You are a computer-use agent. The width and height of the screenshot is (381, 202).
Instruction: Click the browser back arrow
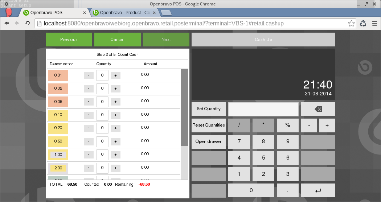7,23
